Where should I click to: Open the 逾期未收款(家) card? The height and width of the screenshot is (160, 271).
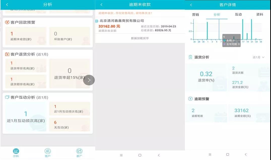26,36
